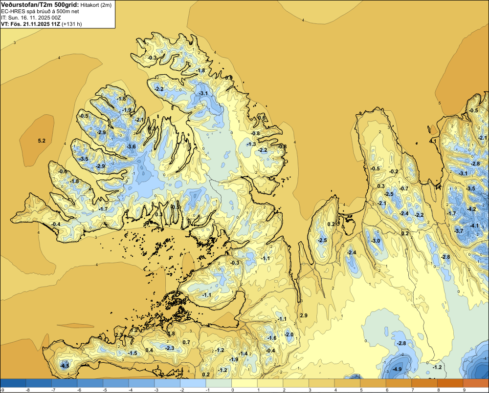Select the 'EC-HRES spá brúuð á 500m net' line
Image resolution: width=489 pixels, height=393 pixels.
tap(40, 11)
